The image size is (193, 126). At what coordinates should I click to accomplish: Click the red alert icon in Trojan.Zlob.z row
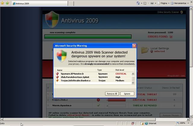pos(98,100)
